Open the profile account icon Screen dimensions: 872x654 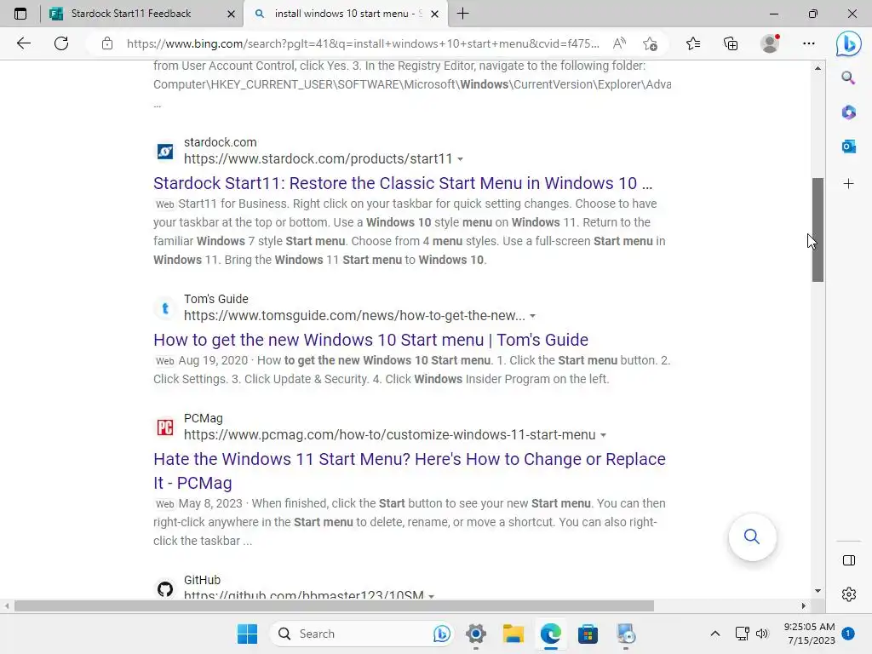click(770, 43)
